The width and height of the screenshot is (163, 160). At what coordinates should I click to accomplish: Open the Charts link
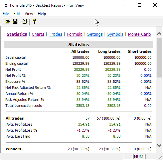point(38,34)
